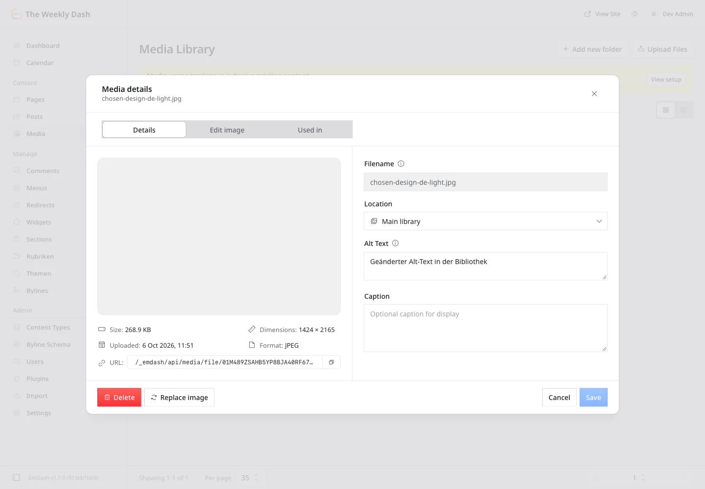The height and width of the screenshot is (489, 705).
Task: Click The Weekly Dash logo icon
Action: point(16,14)
